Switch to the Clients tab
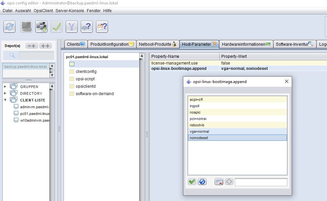327x201 pixels. pyautogui.click(x=76, y=44)
